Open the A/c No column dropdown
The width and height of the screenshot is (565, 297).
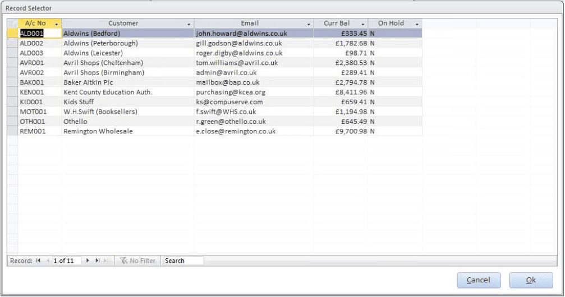click(x=56, y=24)
